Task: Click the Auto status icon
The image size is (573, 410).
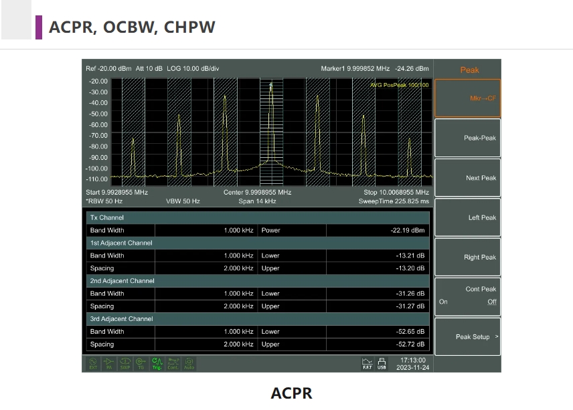Action: pyautogui.click(x=189, y=363)
